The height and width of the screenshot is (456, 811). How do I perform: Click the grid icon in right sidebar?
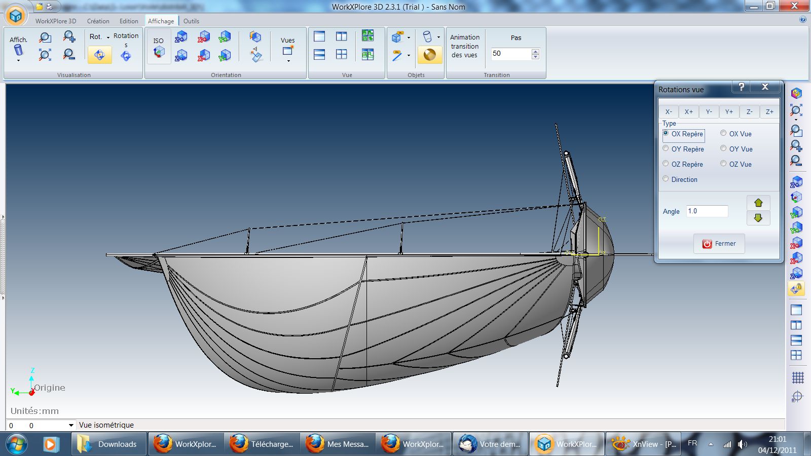pos(797,377)
